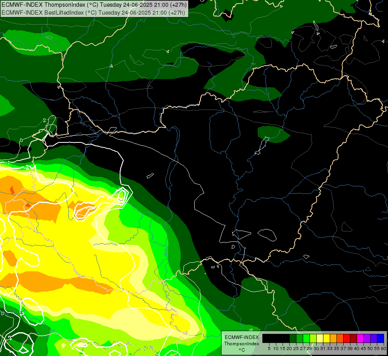Click the °C unit label in the legend
388x356 pixels.
click(x=242, y=350)
